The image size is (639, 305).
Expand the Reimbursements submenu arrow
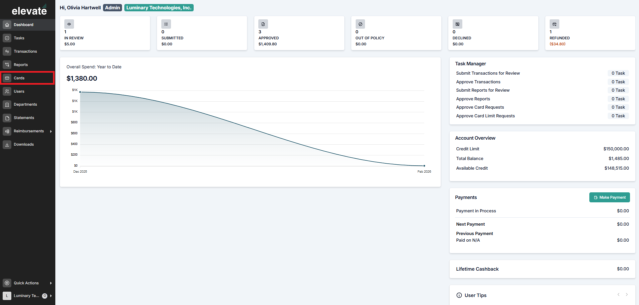pyautogui.click(x=51, y=131)
